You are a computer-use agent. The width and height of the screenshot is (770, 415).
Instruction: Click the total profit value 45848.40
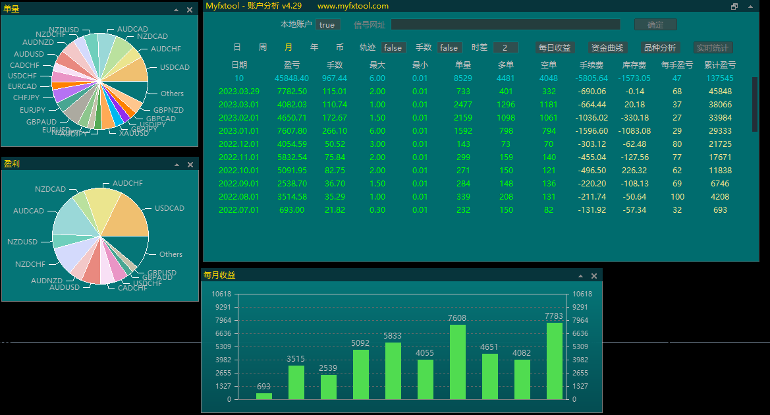[x=292, y=78]
